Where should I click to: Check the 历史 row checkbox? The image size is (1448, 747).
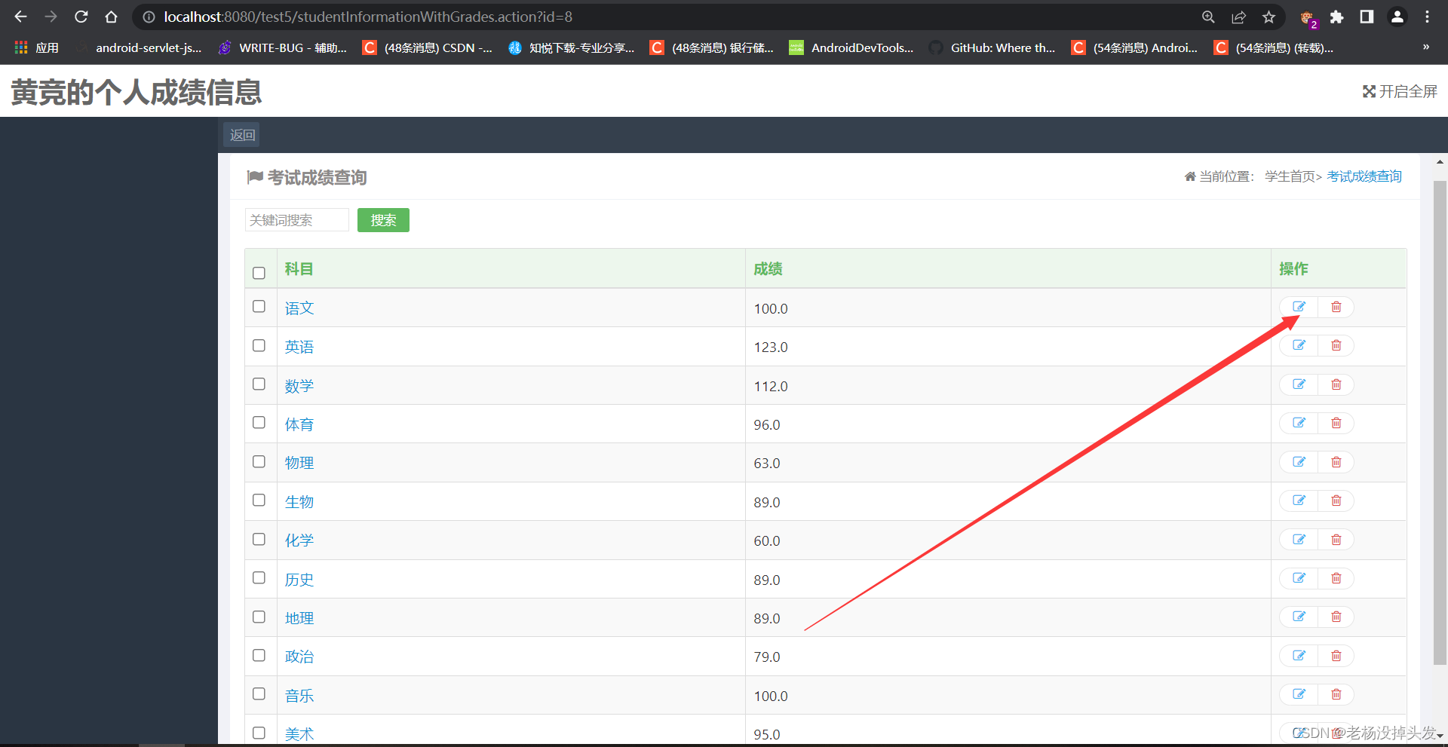point(259,578)
